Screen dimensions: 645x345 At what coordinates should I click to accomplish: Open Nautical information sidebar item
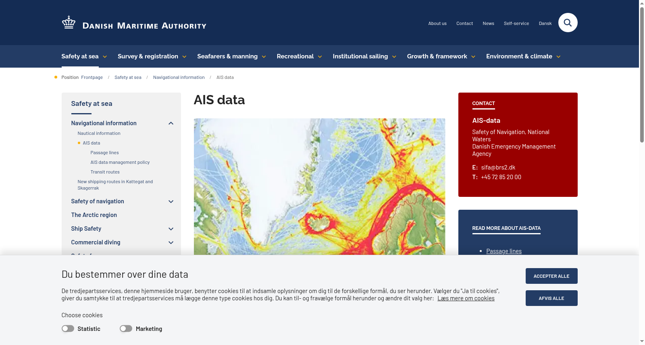click(99, 133)
